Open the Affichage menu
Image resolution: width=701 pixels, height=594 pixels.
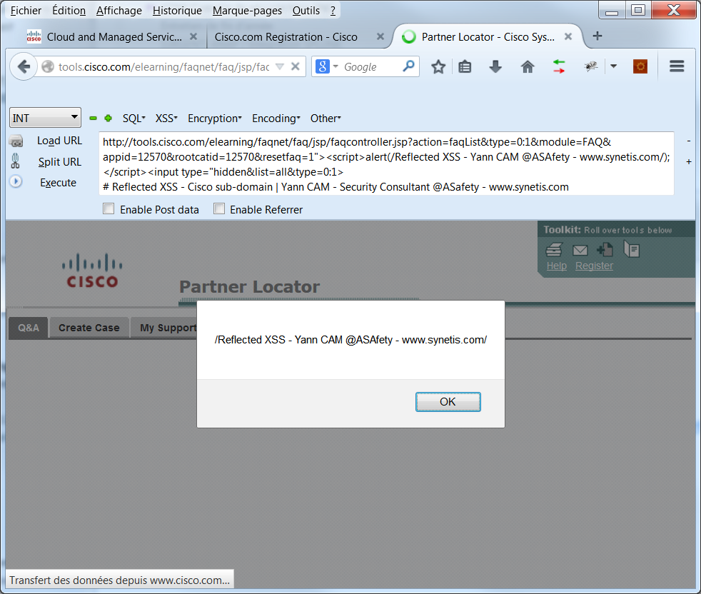[119, 10]
